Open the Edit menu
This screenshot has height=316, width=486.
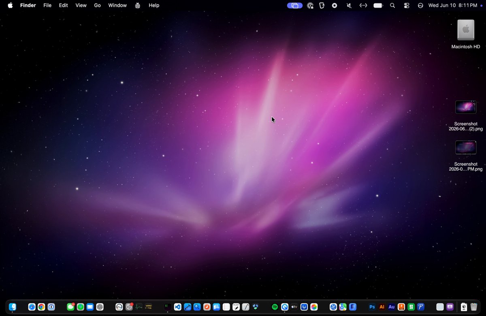(63, 5)
